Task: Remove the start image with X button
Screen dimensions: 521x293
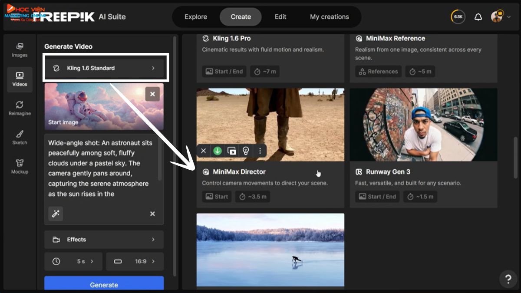Action: point(152,94)
